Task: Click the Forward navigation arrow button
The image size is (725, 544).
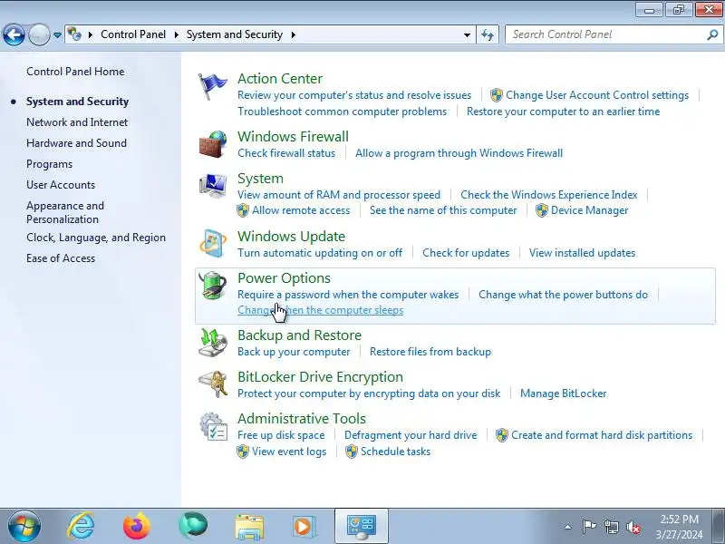Action: [x=39, y=34]
